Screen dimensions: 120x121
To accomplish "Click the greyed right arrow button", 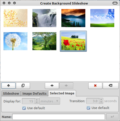I will [x=66, y=86].
